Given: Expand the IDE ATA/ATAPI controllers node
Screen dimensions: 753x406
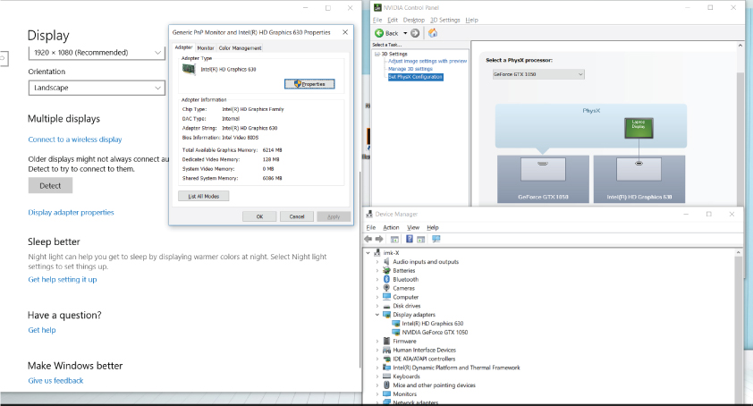Looking at the screenshot, I should click(x=377, y=359).
